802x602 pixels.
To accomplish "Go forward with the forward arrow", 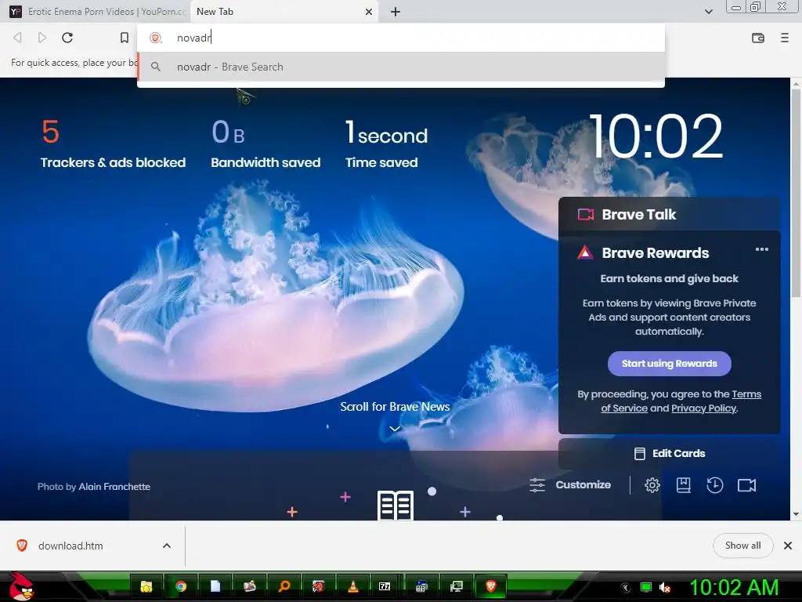I will click(42, 38).
